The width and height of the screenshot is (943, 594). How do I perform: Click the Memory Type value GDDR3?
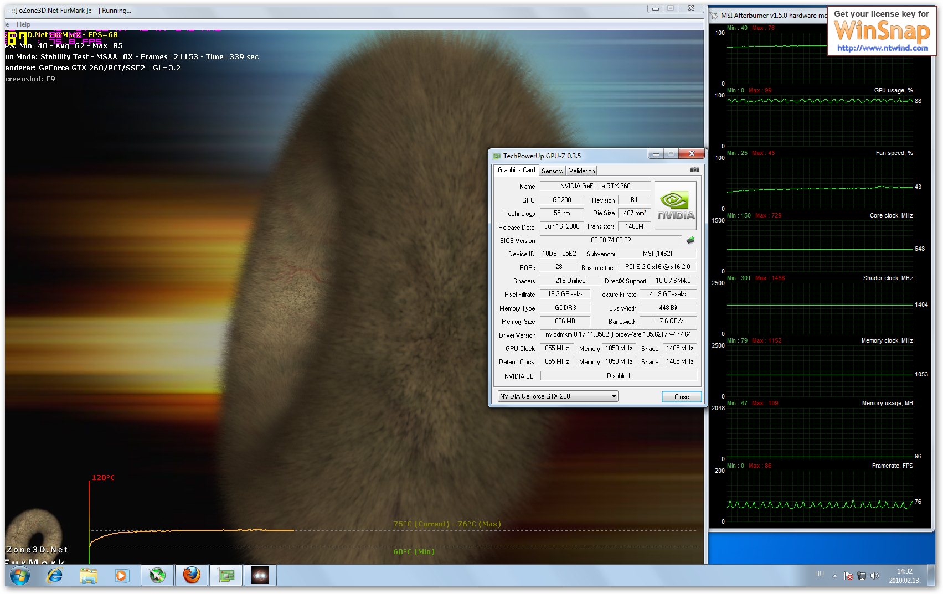565,308
